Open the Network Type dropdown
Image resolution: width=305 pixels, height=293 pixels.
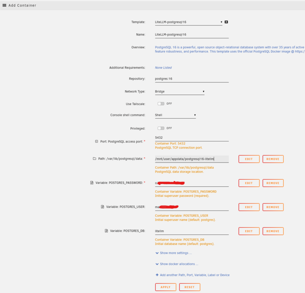(180, 91)
